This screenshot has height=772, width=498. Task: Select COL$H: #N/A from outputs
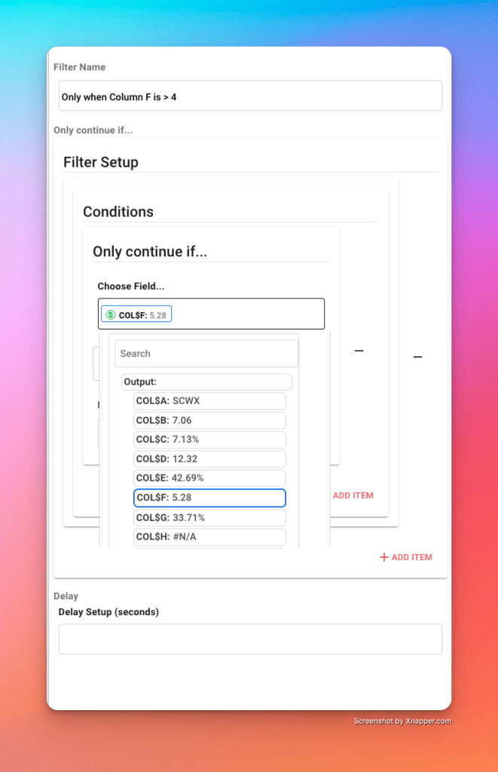pos(209,537)
